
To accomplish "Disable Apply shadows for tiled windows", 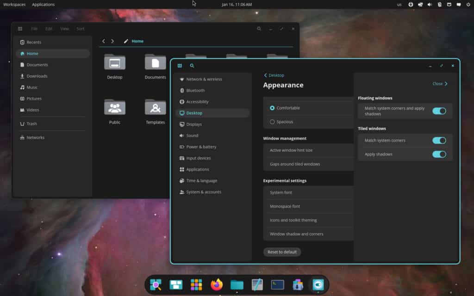I will [x=439, y=154].
